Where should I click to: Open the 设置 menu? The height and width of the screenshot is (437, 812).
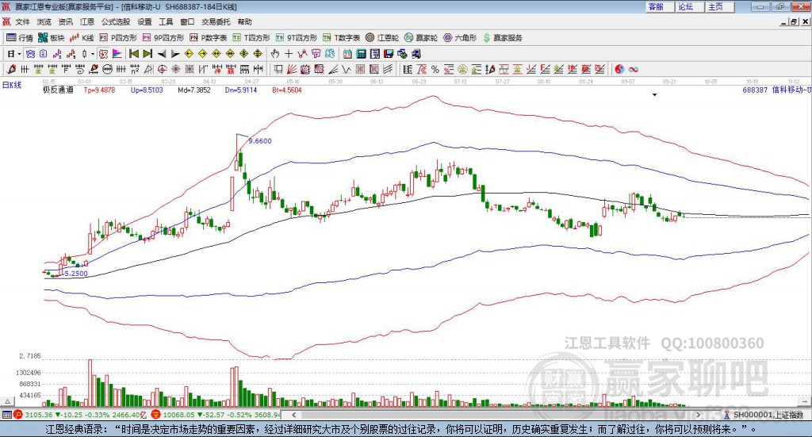[144, 21]
